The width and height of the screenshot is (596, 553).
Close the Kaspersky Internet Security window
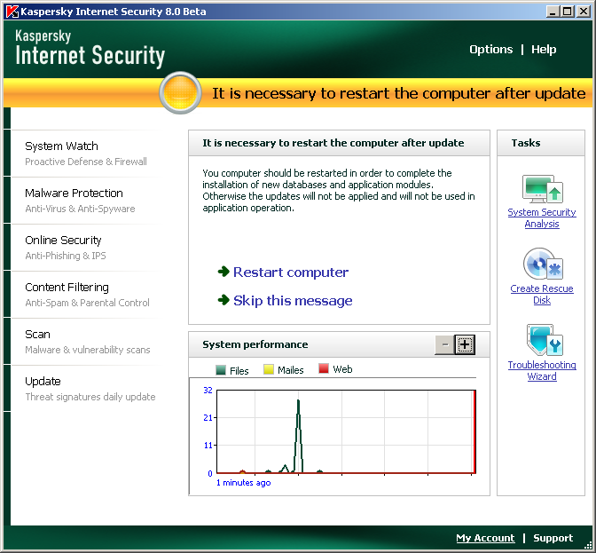pos(583,12)
